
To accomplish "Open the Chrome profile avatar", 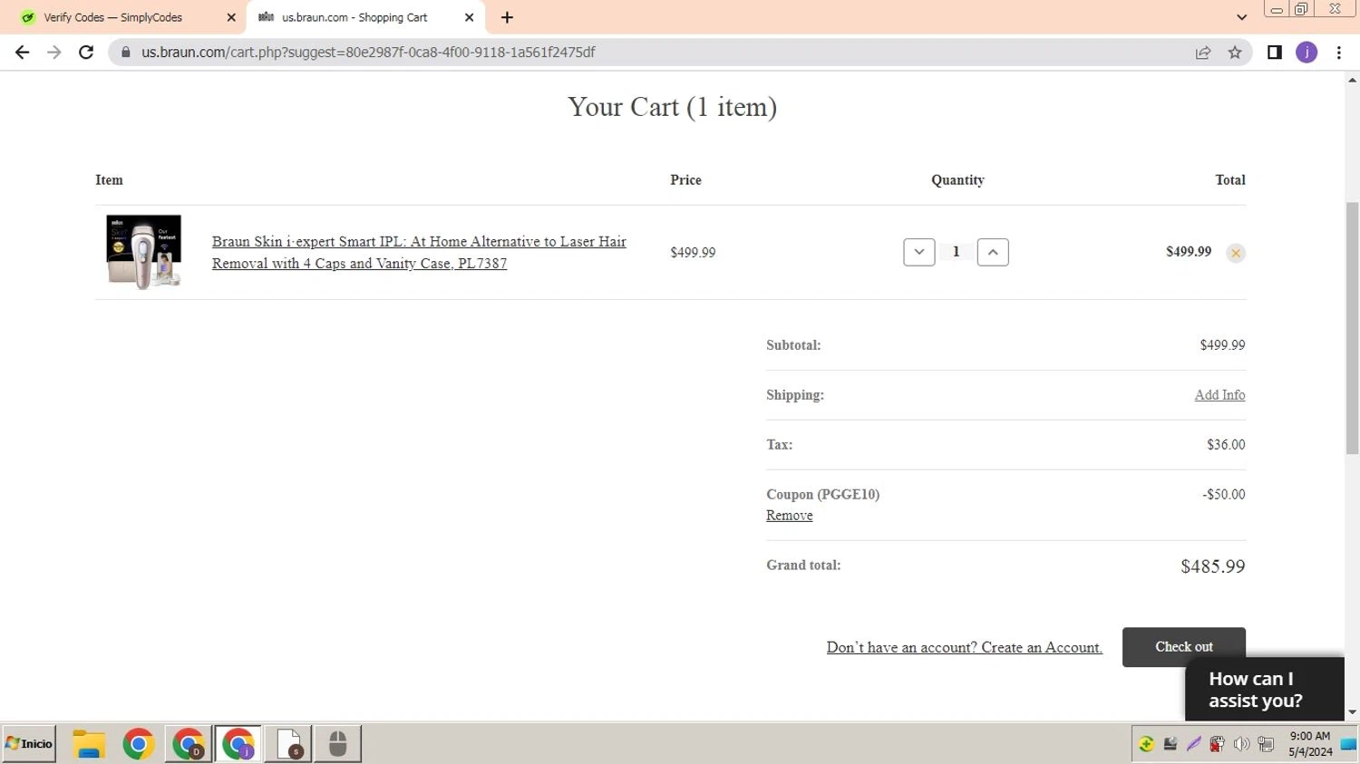I will coord(1307,53).
